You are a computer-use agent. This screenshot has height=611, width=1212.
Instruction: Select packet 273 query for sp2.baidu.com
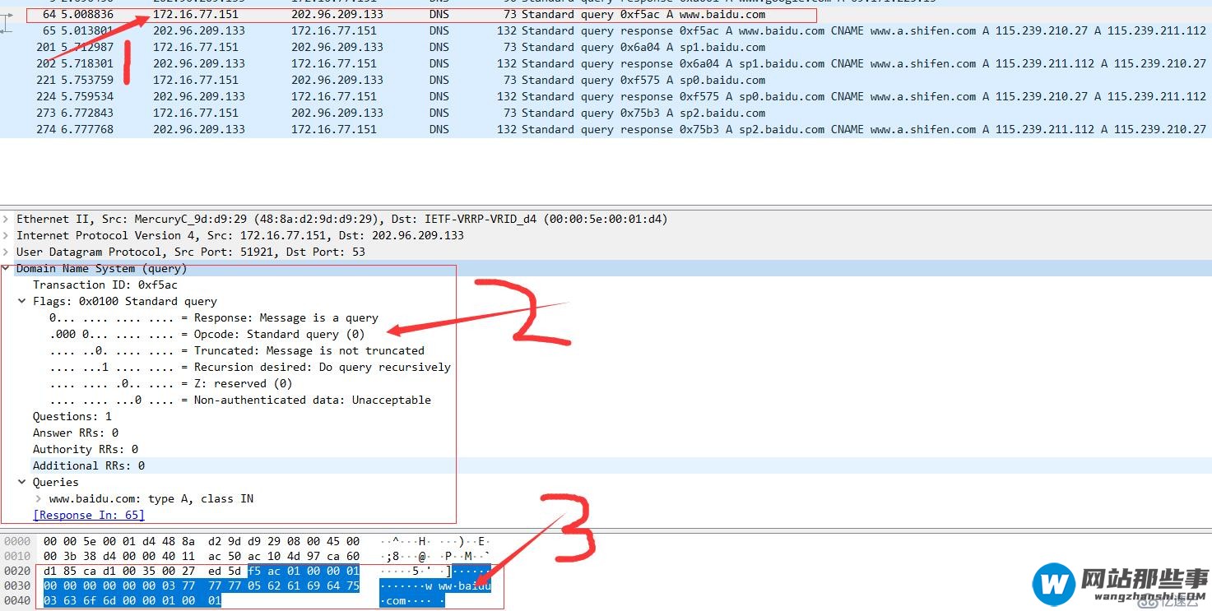606,113
